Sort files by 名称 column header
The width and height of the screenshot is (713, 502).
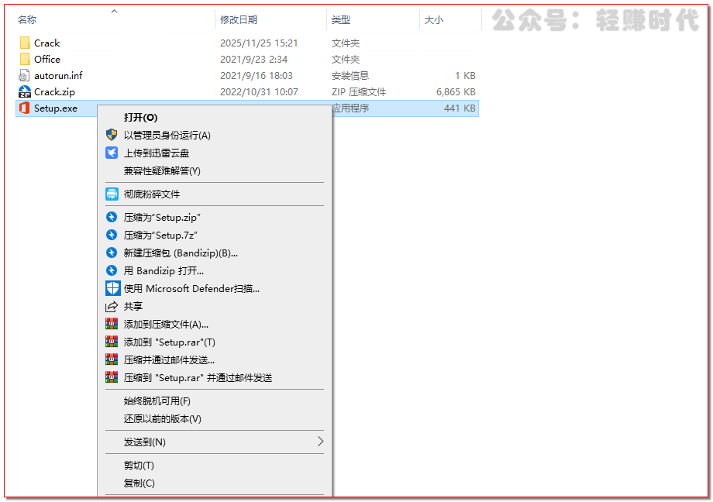[28, 19]
